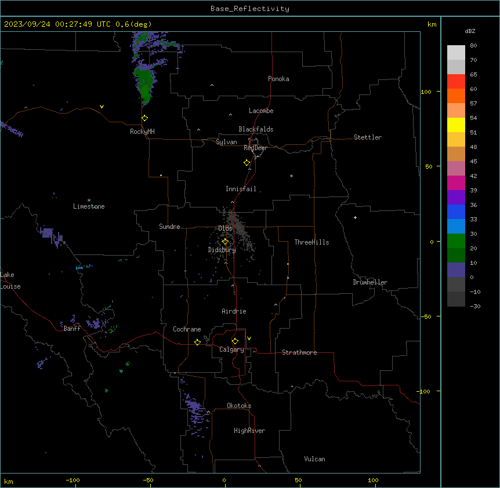The image size is (500, 488).
Task: Click the yellow diamond marker above Calgary label
Action: pos(235,341)
